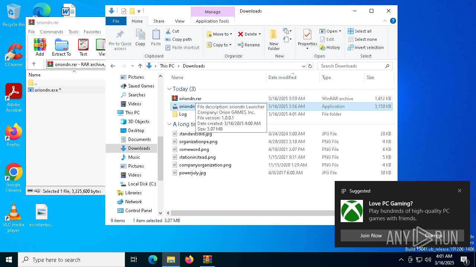Open the Move to dropdown
The height and width of the screenshot is (267, 476).
(x=219, y=34)
